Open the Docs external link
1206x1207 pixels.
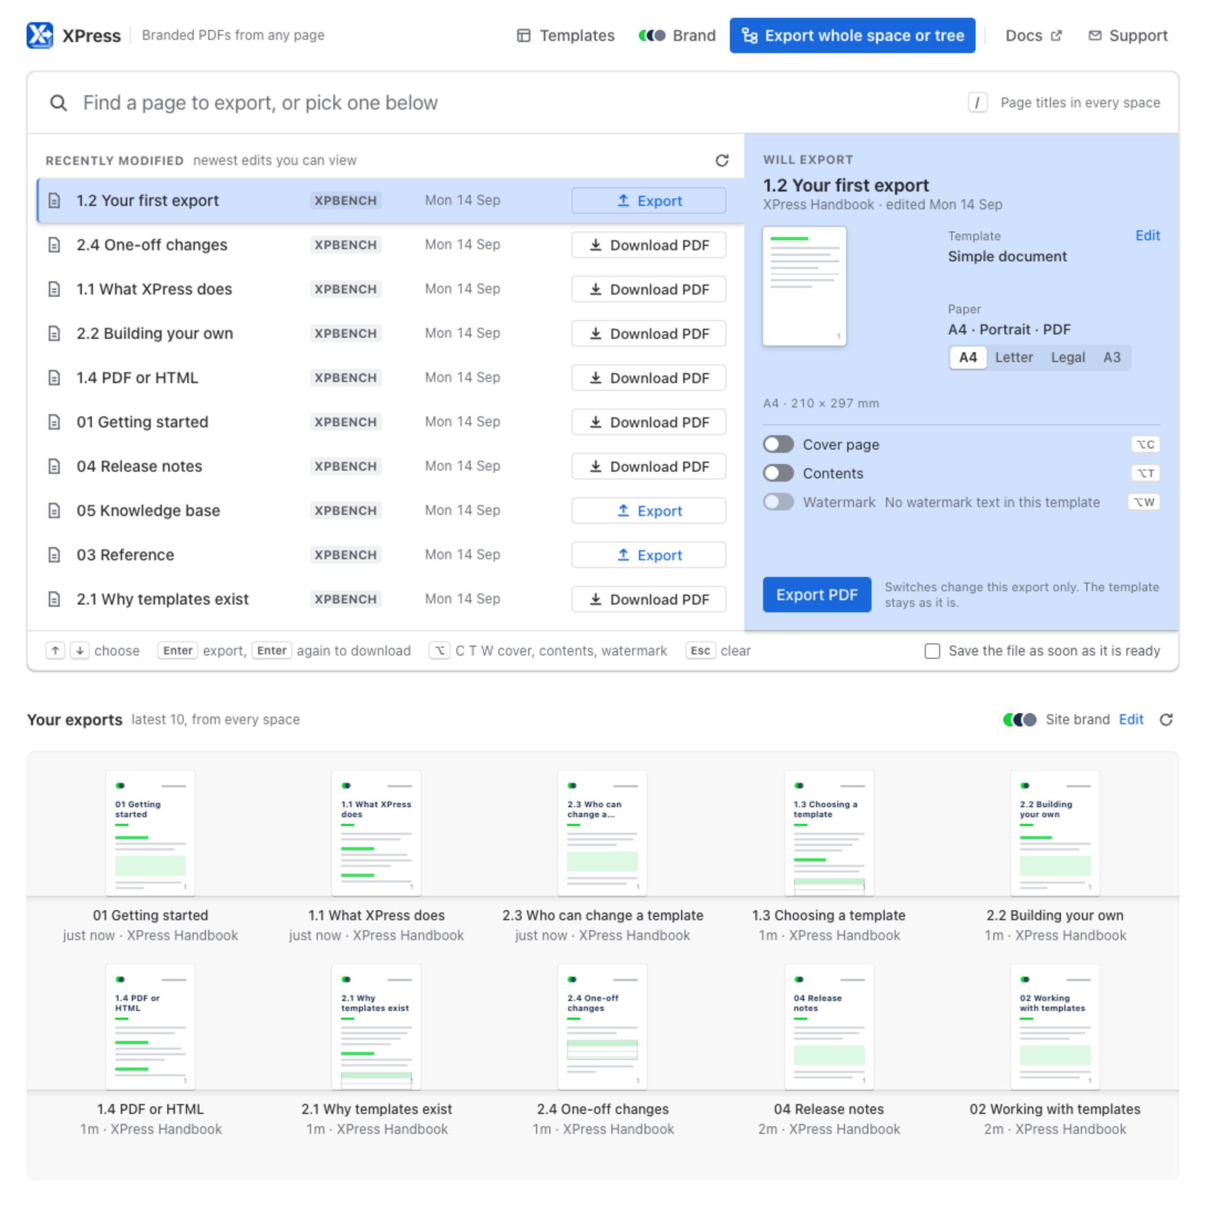[x=1033, y=35]
